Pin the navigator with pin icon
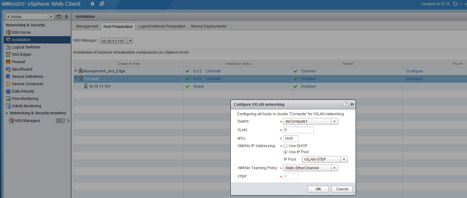Image resolution: width=467 pixels, height=198 pixels. (x=66, y=17)
